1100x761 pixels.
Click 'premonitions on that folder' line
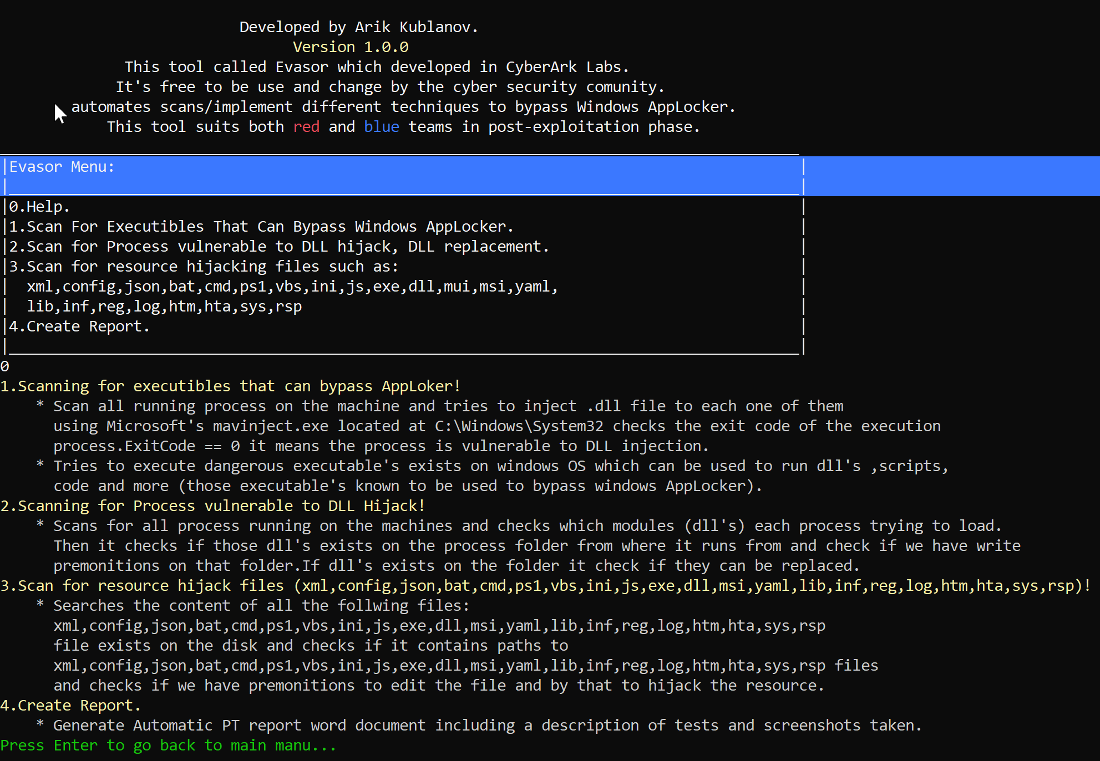pos(457,566)
